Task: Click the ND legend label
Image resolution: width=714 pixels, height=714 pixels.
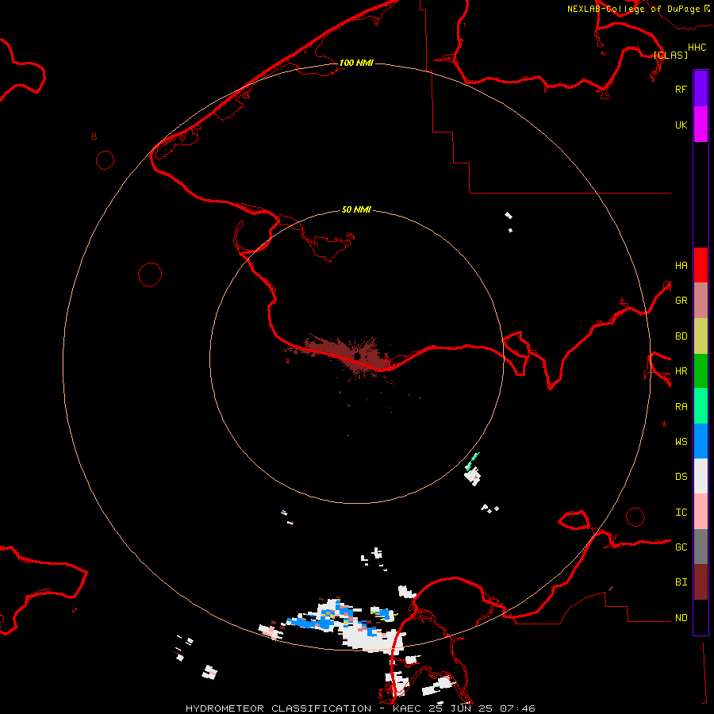Action: tap(681, 618)
